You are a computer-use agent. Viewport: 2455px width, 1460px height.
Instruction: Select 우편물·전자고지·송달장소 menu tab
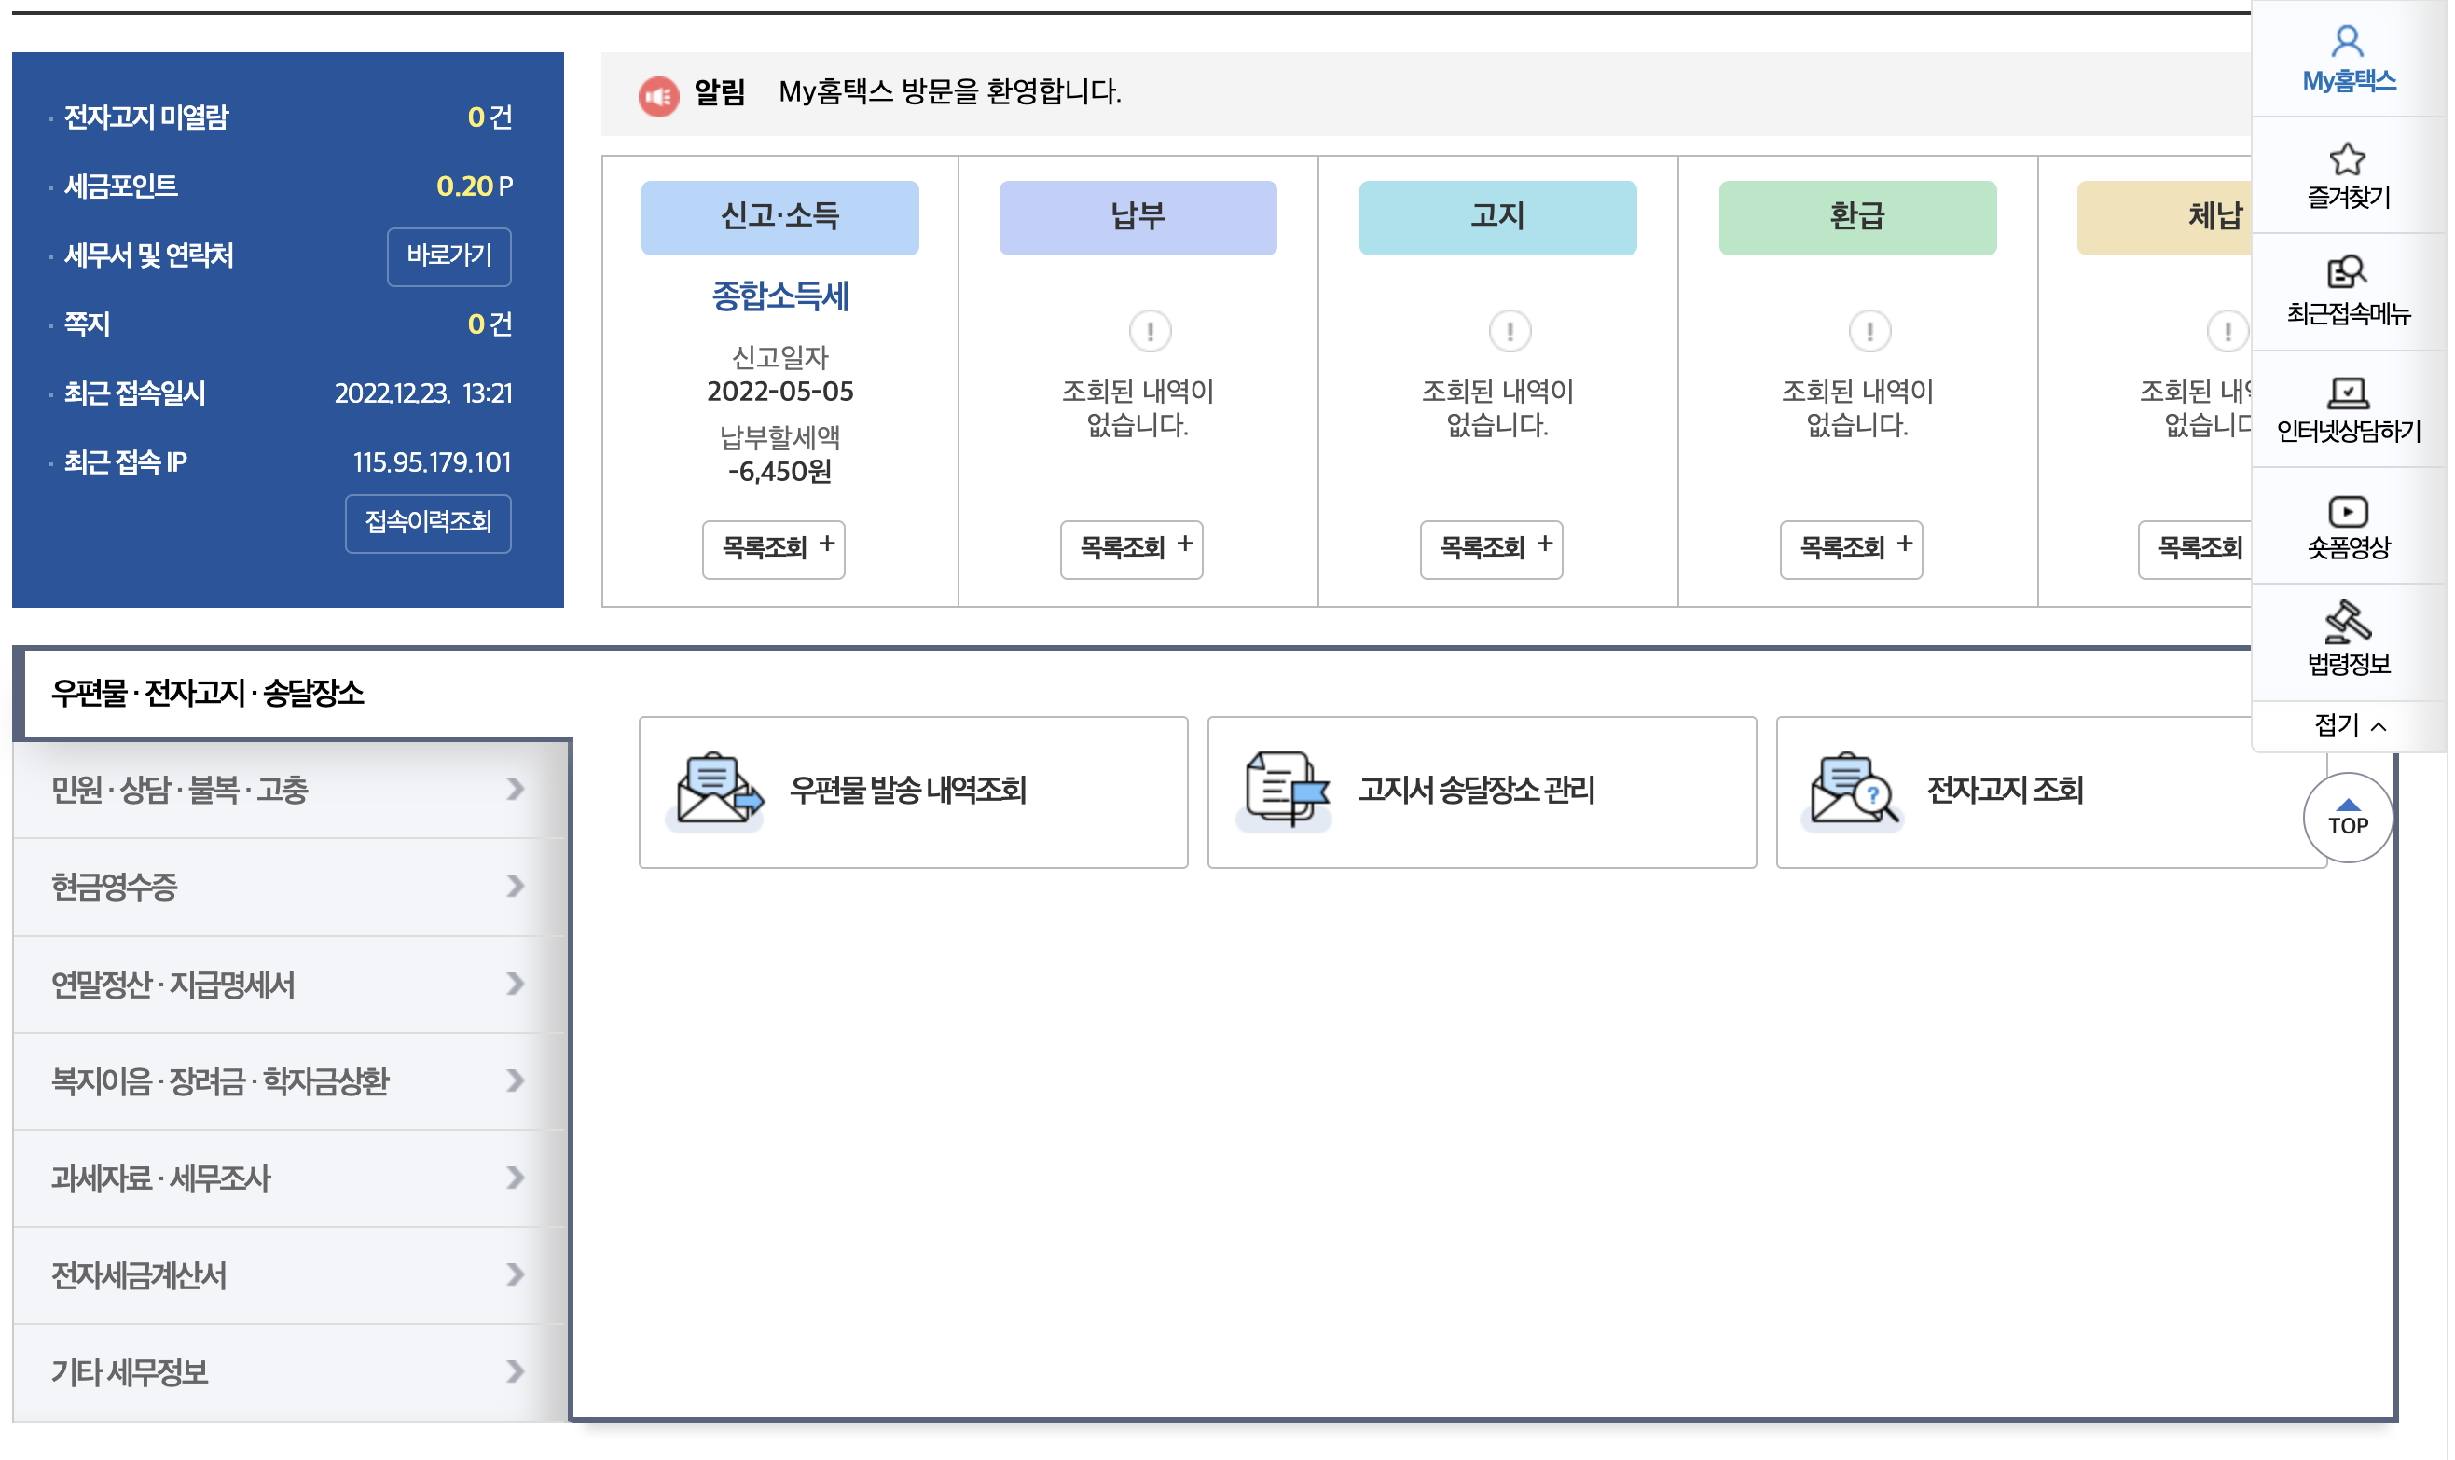pyautogui.click(x=293, y=693)
